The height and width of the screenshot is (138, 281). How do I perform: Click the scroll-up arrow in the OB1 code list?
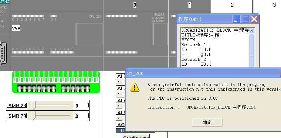pos(252,31)
